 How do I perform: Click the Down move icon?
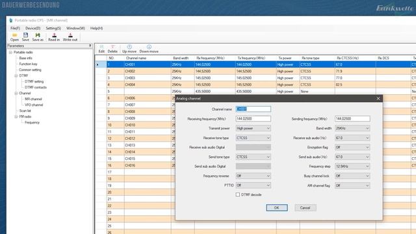pyautogui.click(x=149, y=49)
